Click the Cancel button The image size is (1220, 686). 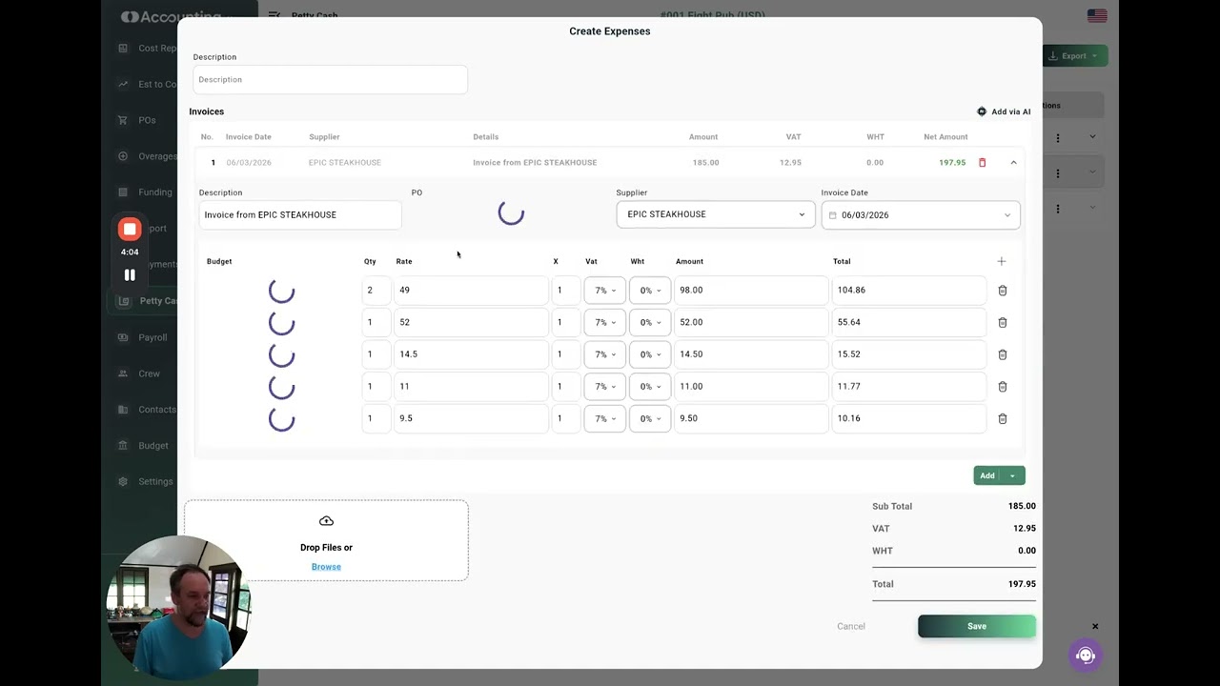click(851, 626)
